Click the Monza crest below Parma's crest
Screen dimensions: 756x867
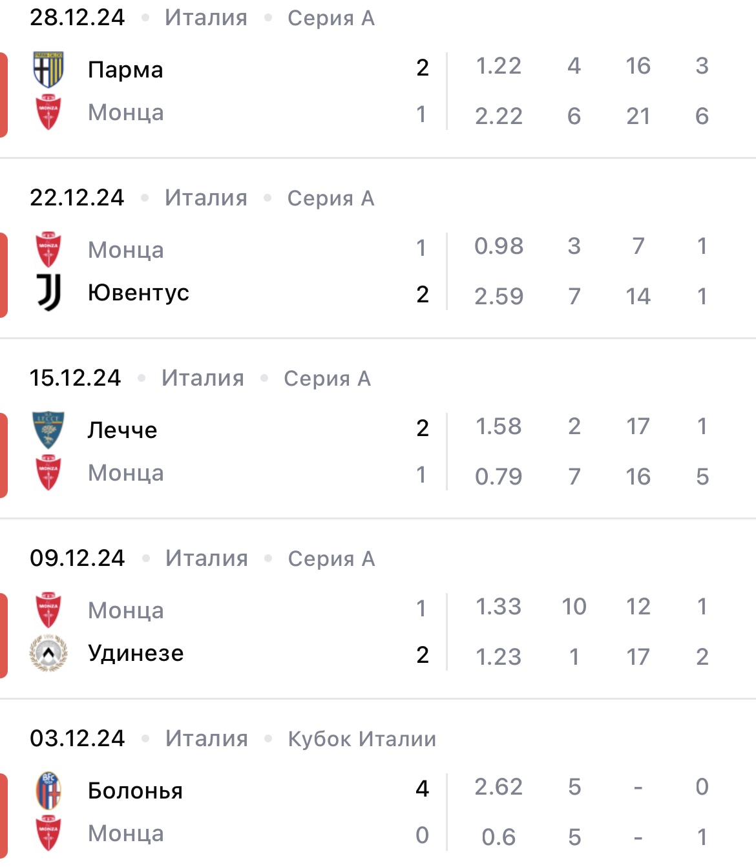click(48, 112)
